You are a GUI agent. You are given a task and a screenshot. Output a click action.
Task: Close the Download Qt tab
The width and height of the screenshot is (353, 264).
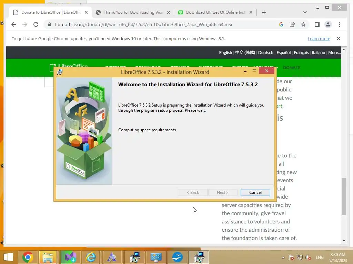tap(251, 12)
